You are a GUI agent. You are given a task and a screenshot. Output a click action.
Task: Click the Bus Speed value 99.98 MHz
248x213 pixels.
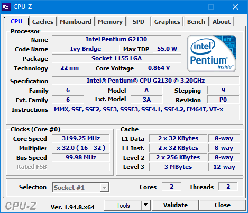pyautogui.click(x=81, y=157)
